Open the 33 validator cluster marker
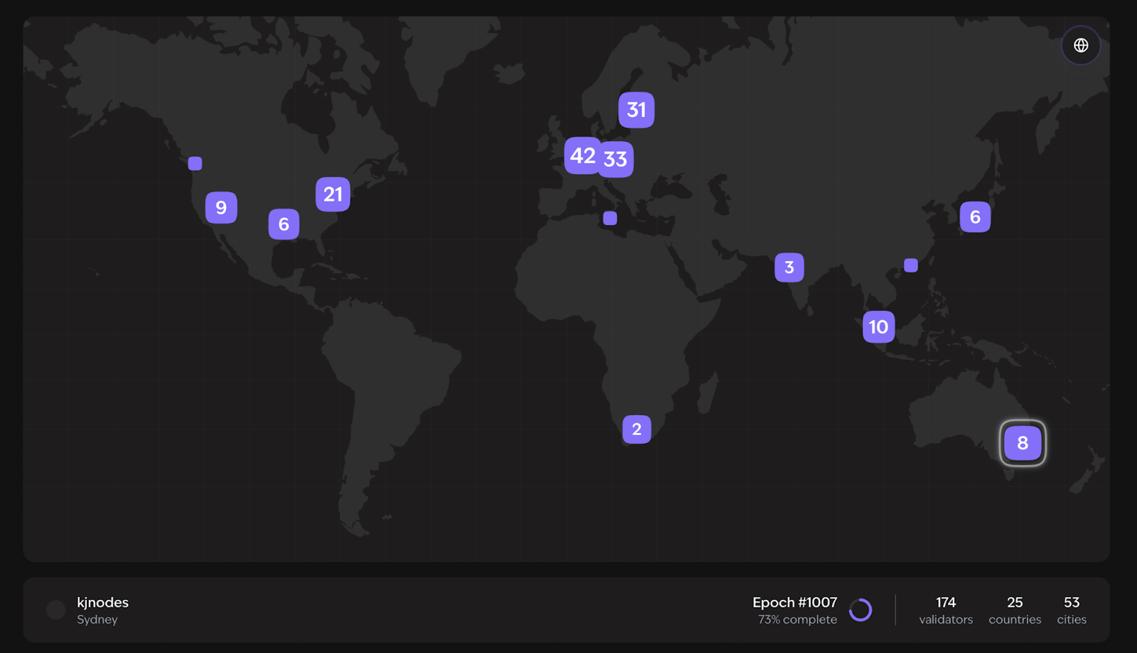Viewport: 1137px width, 653px height. (617, 160)
